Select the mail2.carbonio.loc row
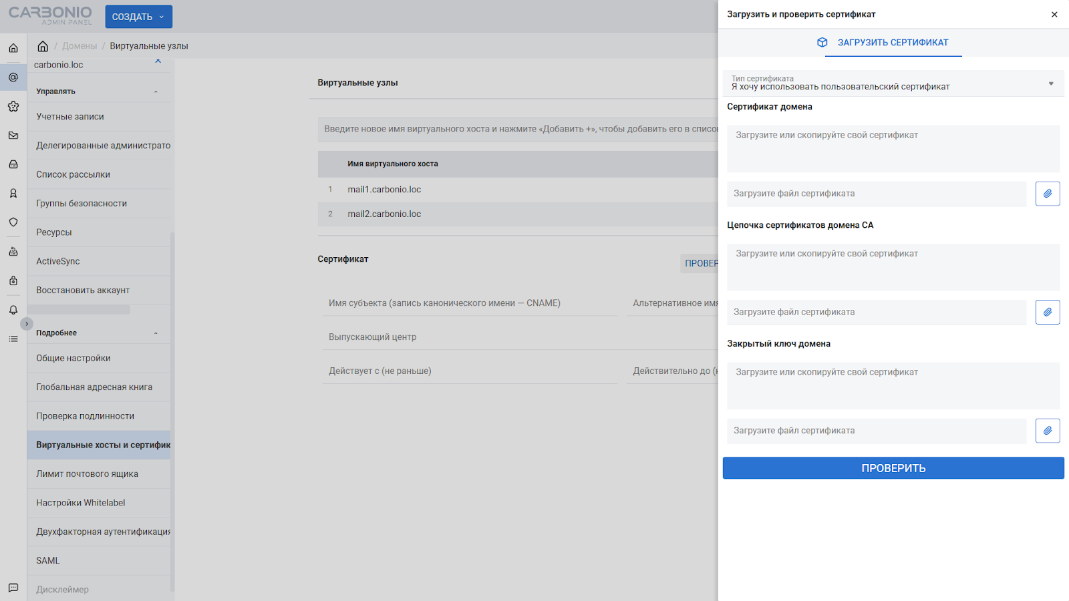The height and width of the screenshot is (601, 1069). (518, 214)
